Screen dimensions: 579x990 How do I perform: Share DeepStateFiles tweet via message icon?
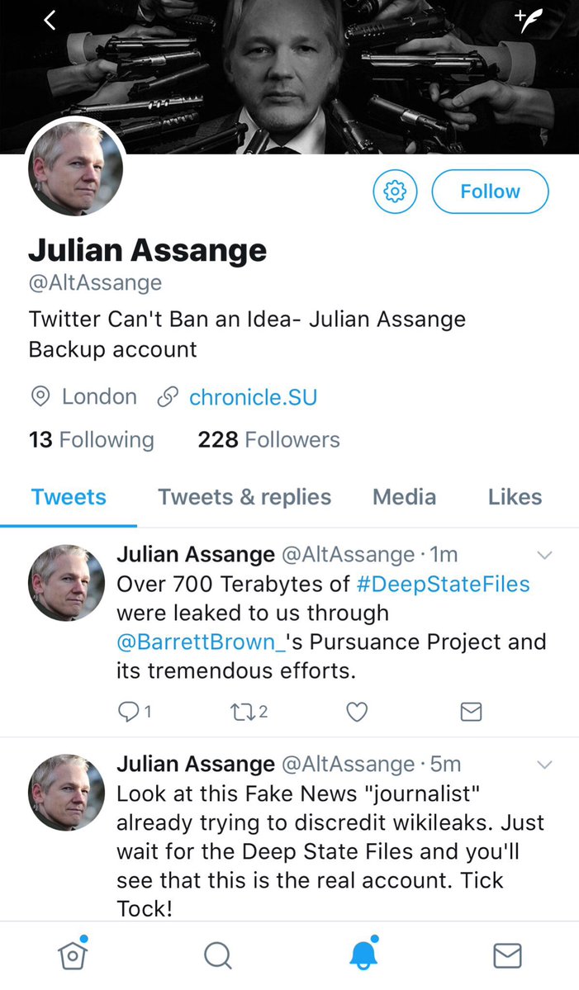[471, 711]
